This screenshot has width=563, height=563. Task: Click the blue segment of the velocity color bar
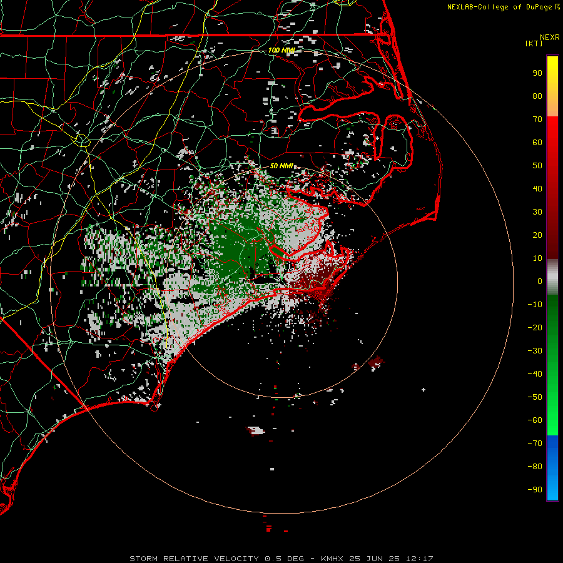[x=552, y=468]
